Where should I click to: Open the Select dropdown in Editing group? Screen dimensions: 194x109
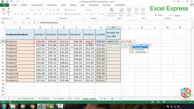tap(178, 15)
